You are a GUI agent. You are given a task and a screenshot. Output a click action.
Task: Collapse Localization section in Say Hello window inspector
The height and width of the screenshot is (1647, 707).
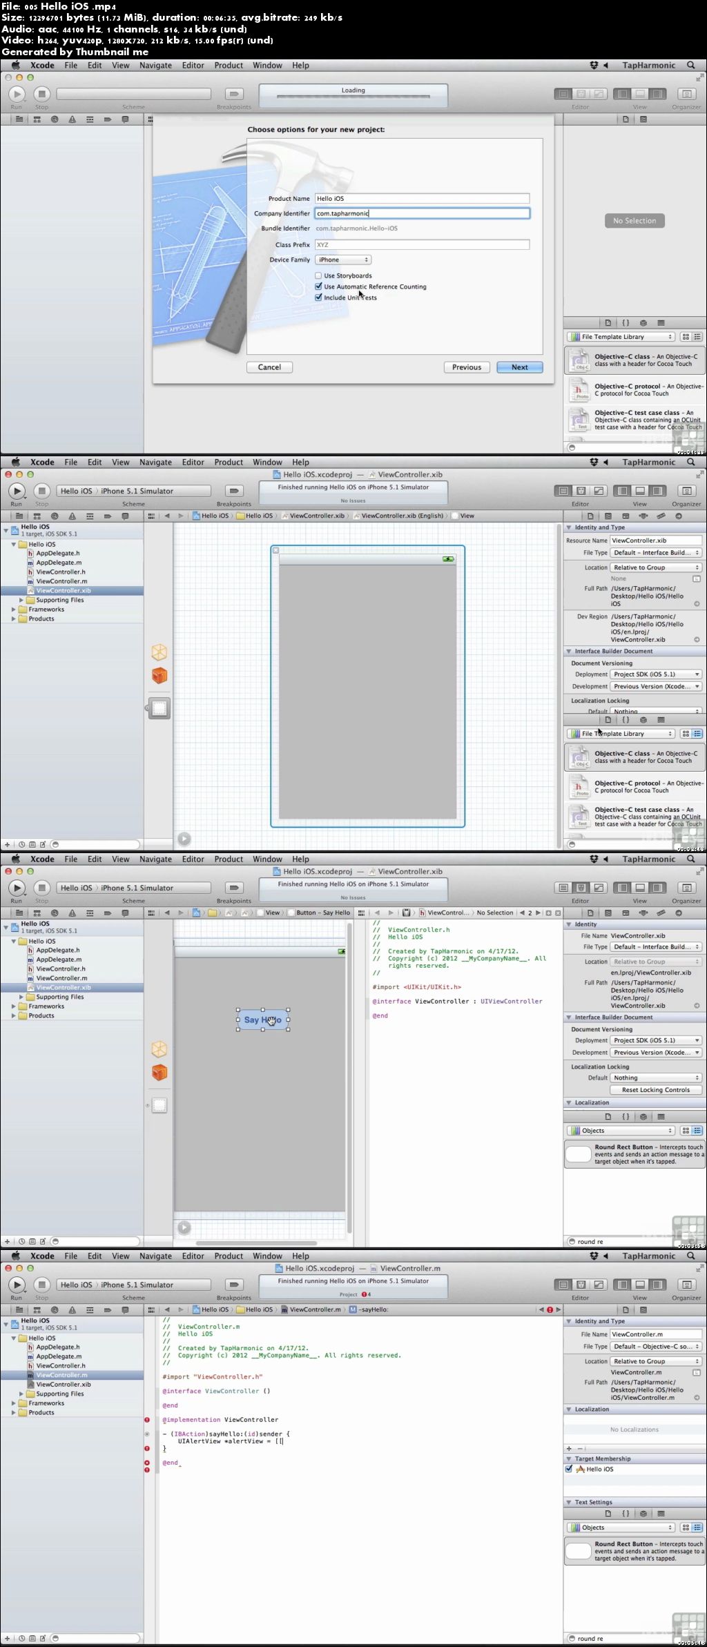pyautogui.click(x=569, y=1102)
